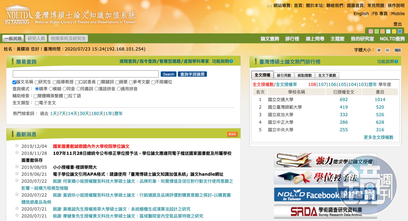Reset font size with 預設 icon
Viewport: 408px width, 221px height.
(x=397, y=50)
